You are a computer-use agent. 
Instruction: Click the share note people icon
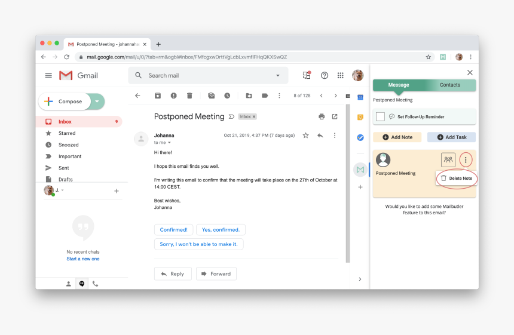(448, 160)
